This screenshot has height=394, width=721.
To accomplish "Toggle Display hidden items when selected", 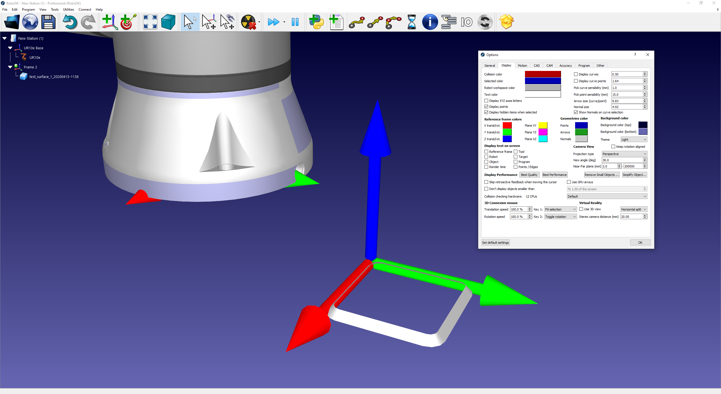I will 486,112.
